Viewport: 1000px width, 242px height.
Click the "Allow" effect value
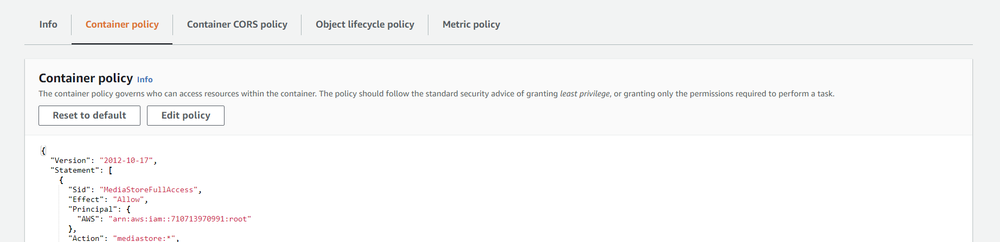pos(129,199)
